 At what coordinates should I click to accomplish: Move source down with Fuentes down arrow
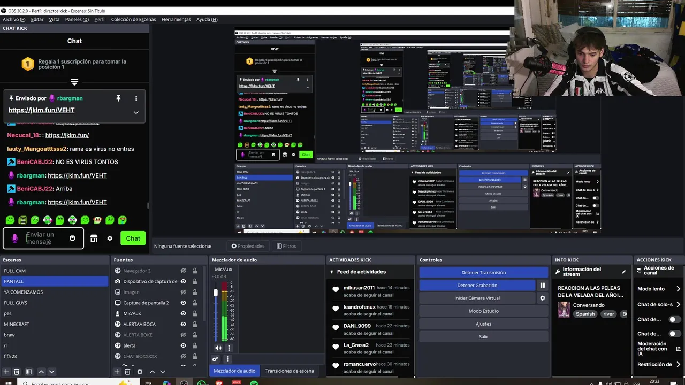(163, 372)
